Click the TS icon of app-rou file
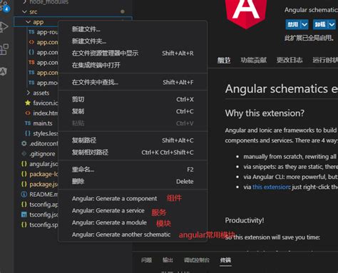Screen dimensions: 338x273 31,32
